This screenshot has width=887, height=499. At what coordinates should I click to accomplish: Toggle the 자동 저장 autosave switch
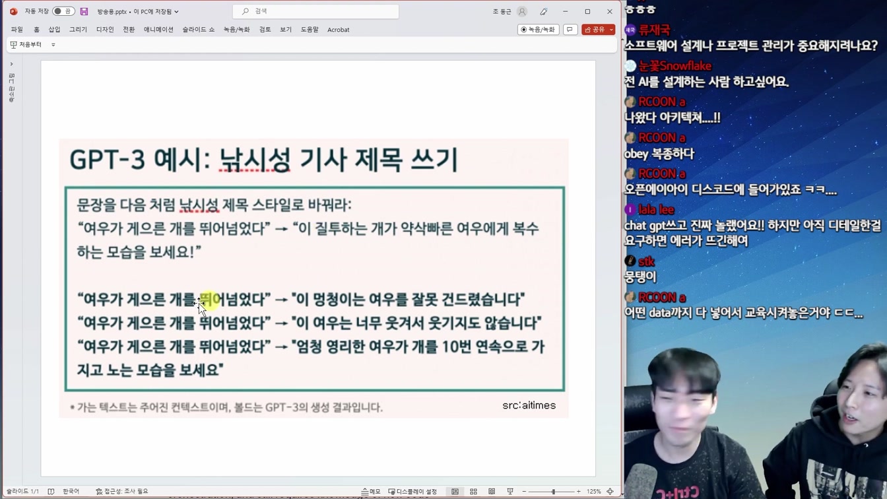pos(63,11)
